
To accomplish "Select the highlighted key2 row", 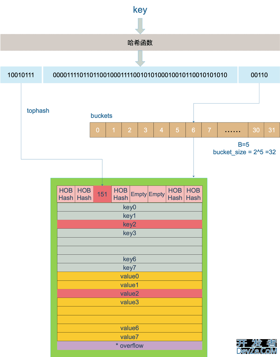I will [130, 225].
